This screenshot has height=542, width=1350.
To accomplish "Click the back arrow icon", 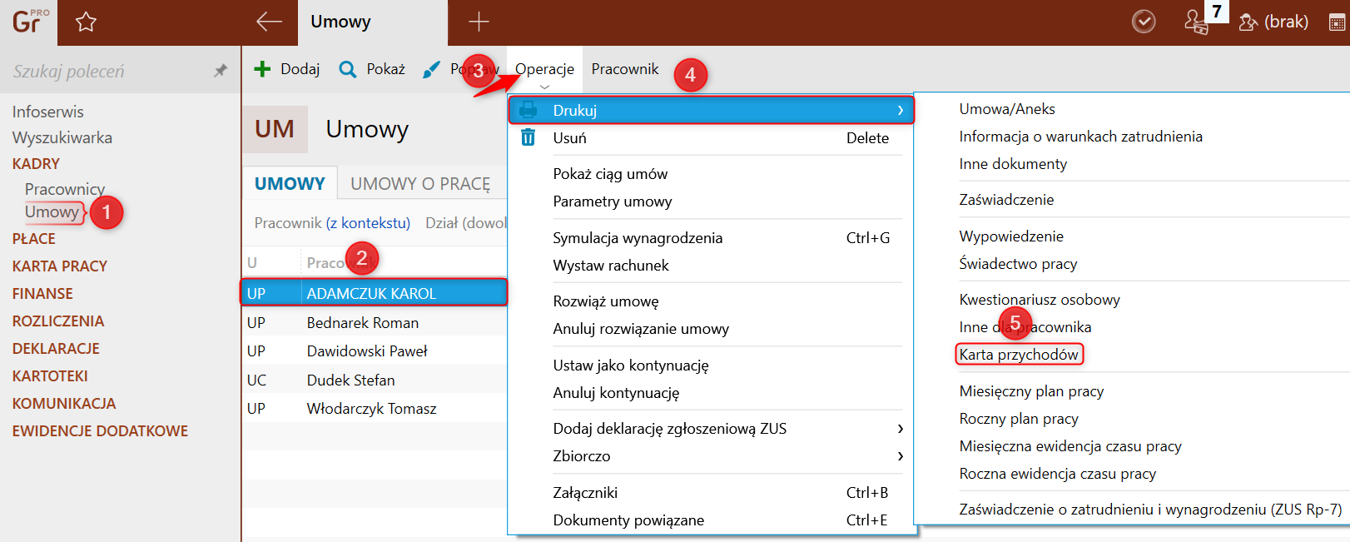I will point(269,22).
